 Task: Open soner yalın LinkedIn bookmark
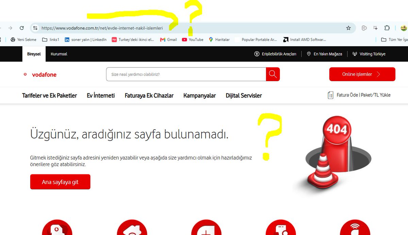pos(86,40)
